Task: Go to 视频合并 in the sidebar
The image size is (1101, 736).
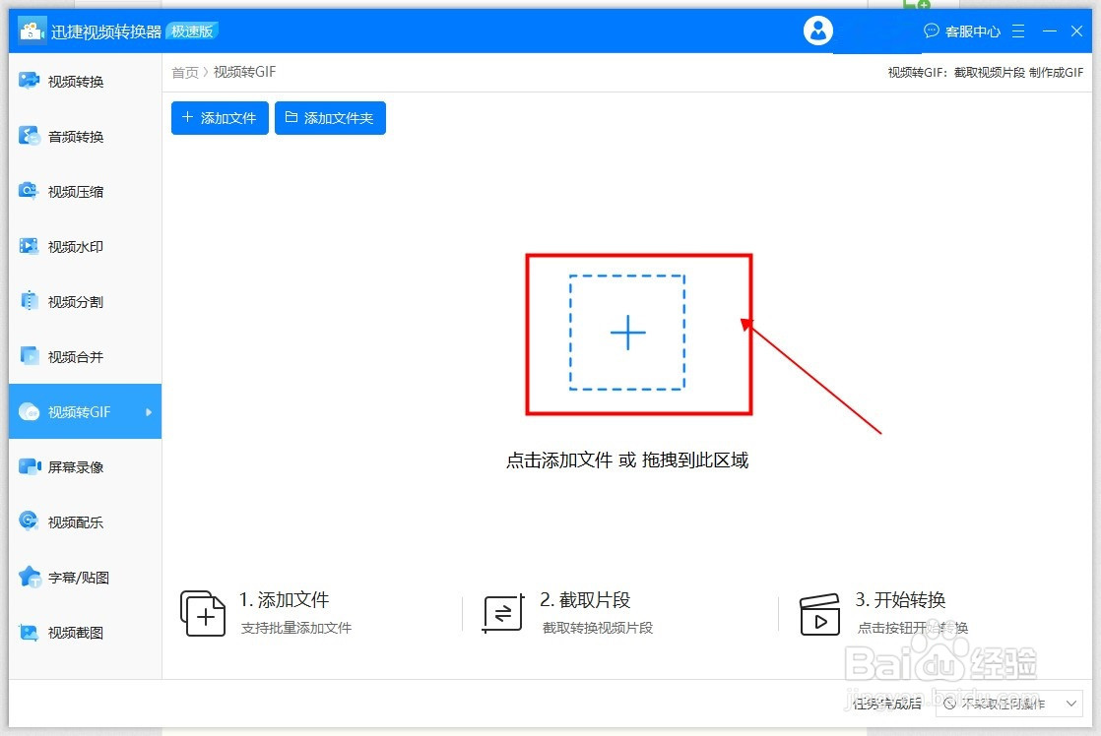Action: click(x=85, y=356)
